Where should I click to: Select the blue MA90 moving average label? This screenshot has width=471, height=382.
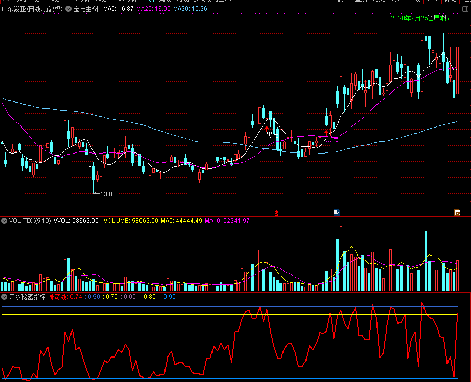coord(190,9)
